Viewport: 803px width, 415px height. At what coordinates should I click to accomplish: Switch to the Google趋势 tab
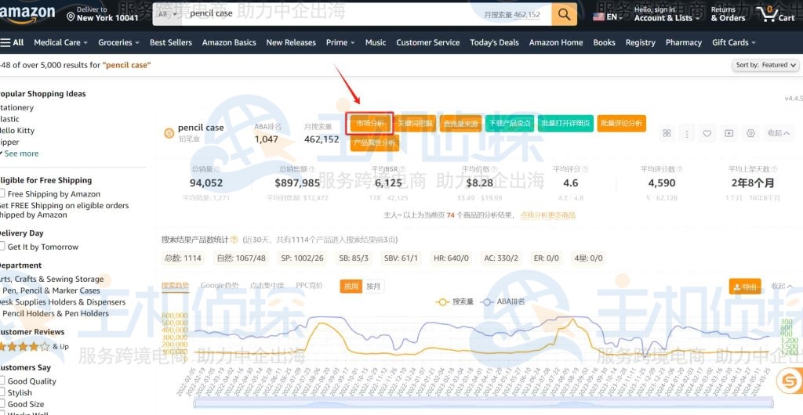[219, 286]
